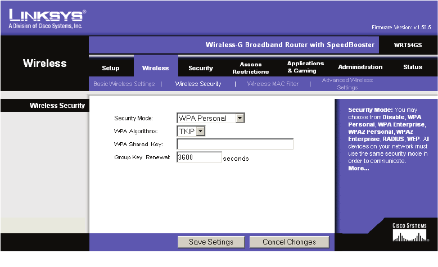Switch to the Administration tab

360,67
